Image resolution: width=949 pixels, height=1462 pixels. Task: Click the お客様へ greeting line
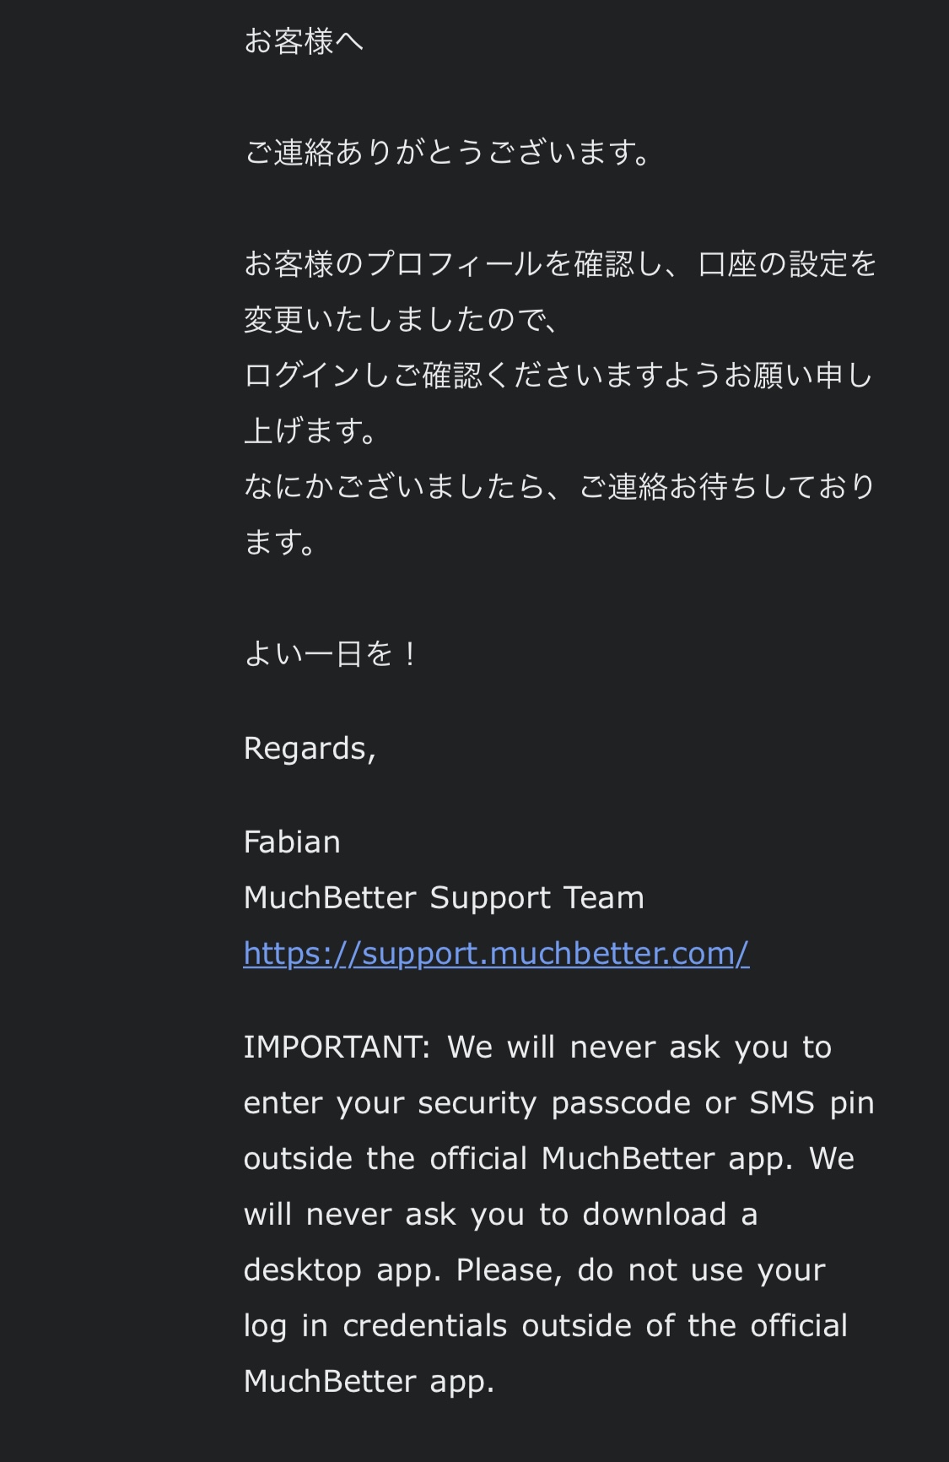tap(304, 41)
